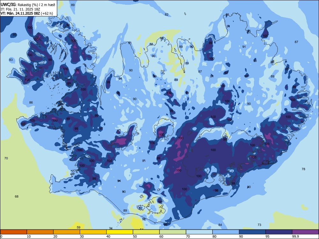Click the purple legend swatch above 99.9
This screenshot has width=319, height=239.
point(305,232)
